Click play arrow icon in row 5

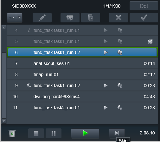(106, 41)
